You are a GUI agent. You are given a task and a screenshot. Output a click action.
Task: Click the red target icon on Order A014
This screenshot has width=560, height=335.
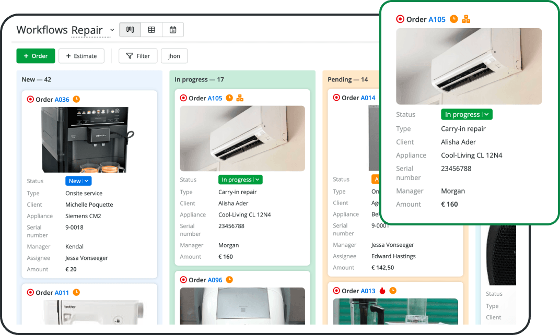(336, 98)
